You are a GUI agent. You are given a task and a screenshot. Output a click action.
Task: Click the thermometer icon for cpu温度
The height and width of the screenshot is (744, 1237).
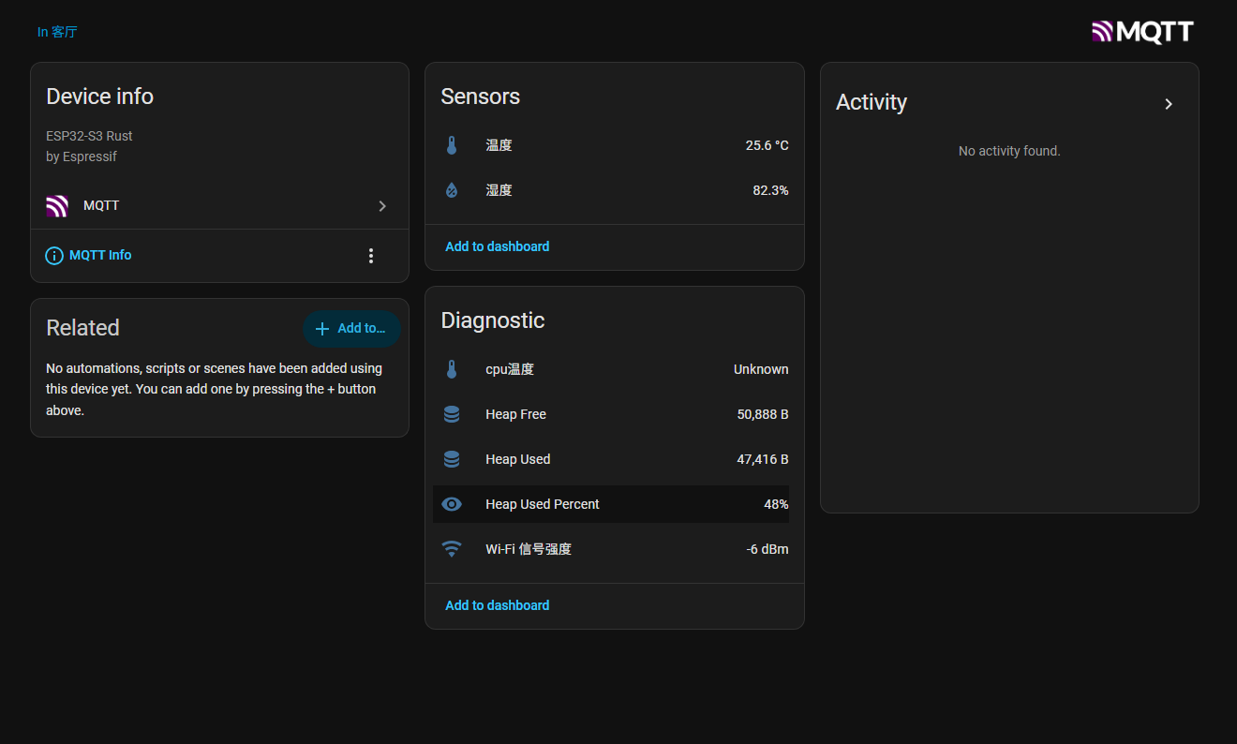point(452,369)
